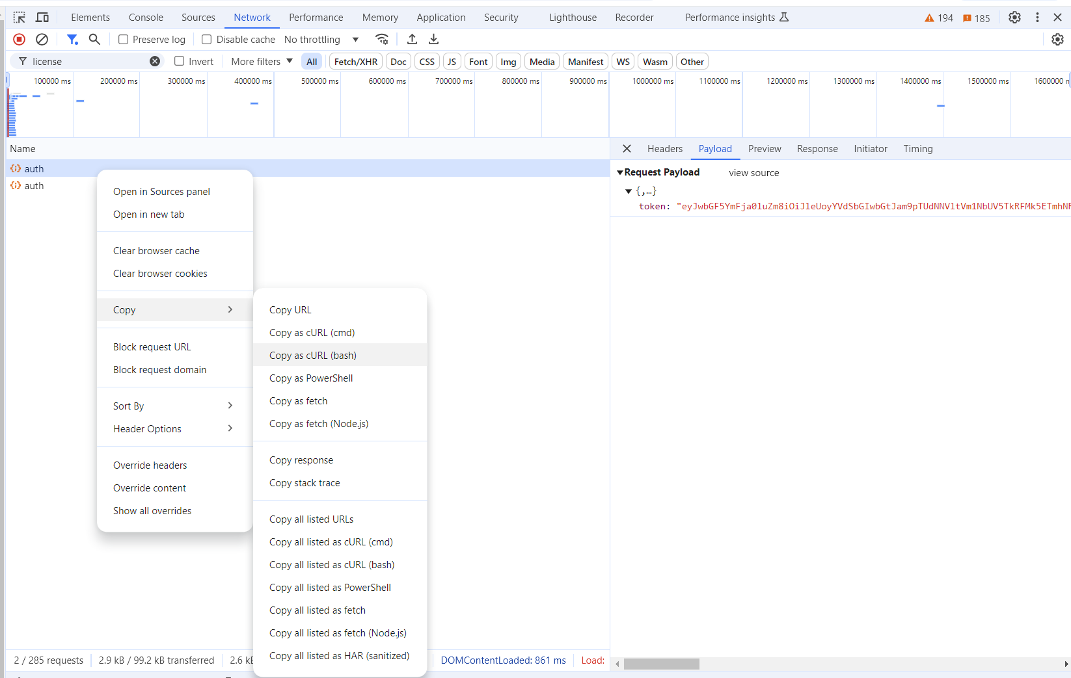1071x678 pixels.
Task: Click the export HAR download icon
Action: tap(433, 40)
